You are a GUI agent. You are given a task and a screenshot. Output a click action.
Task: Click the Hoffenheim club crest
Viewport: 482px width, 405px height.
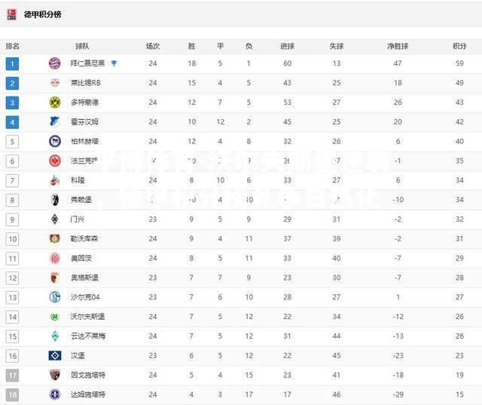click(x=55, y=121)
